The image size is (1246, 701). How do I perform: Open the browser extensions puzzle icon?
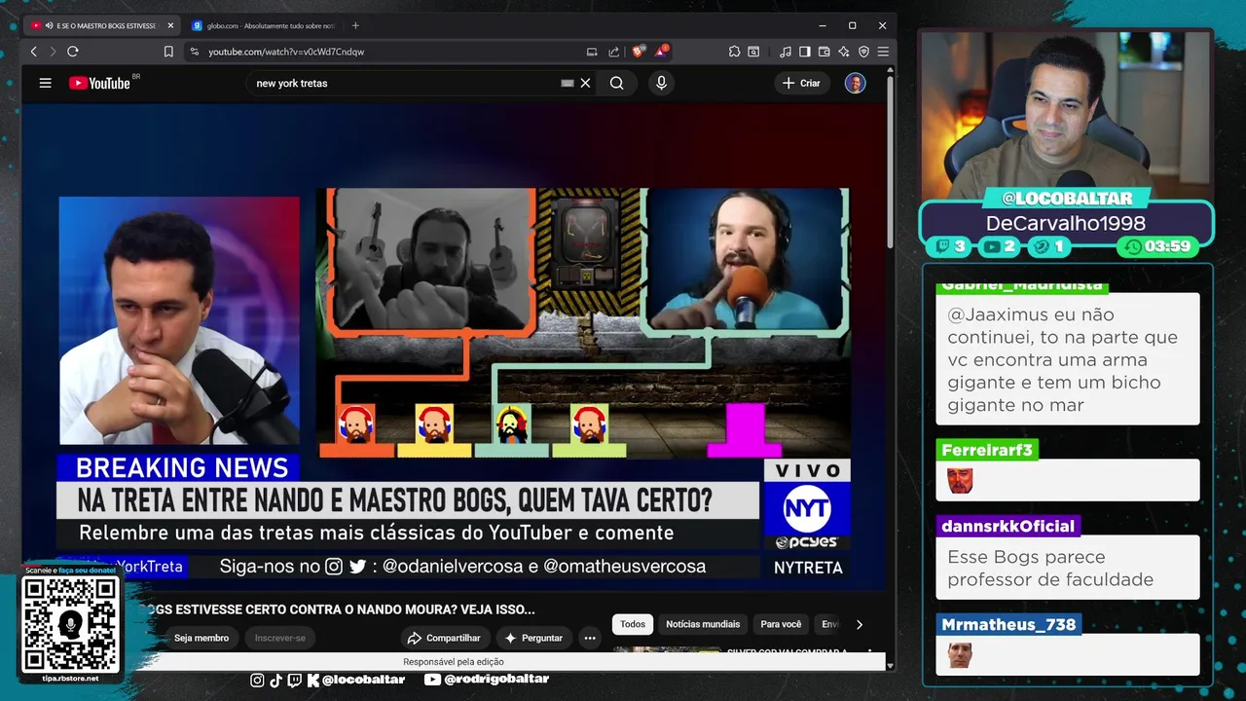(x=734, y=52)
